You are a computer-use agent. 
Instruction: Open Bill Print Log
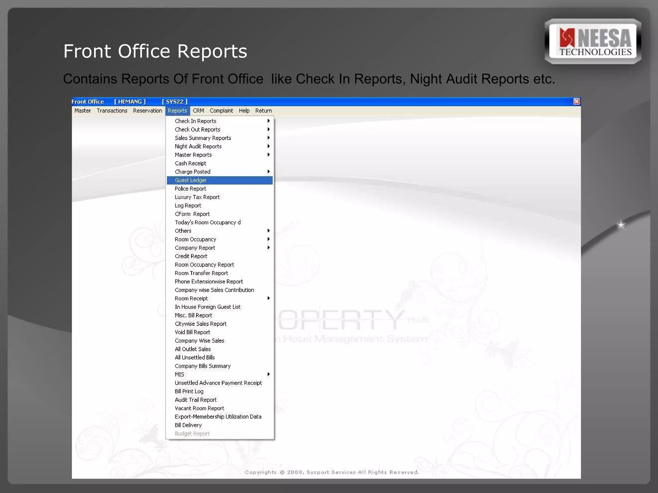click(x=220, y=392)
